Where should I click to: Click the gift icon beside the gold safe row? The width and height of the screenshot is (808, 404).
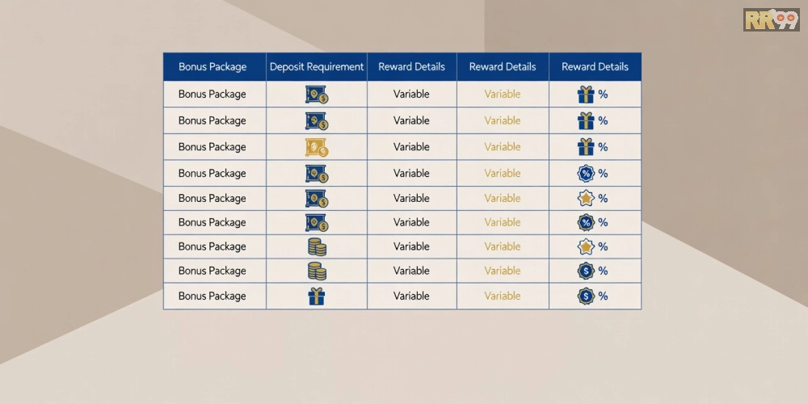586,147
